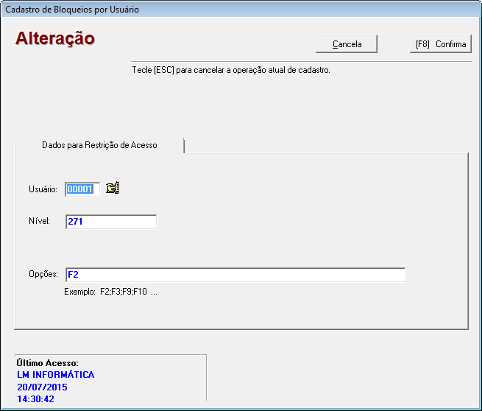Click the Opções label

(x=43, y=275)
